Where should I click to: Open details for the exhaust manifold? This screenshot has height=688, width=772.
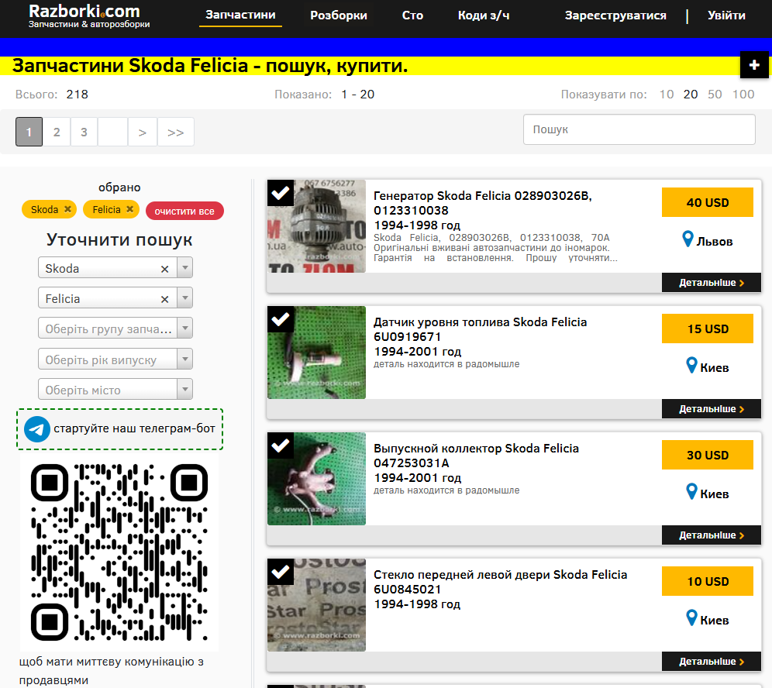pyautogui.click(x=712, y=535)
